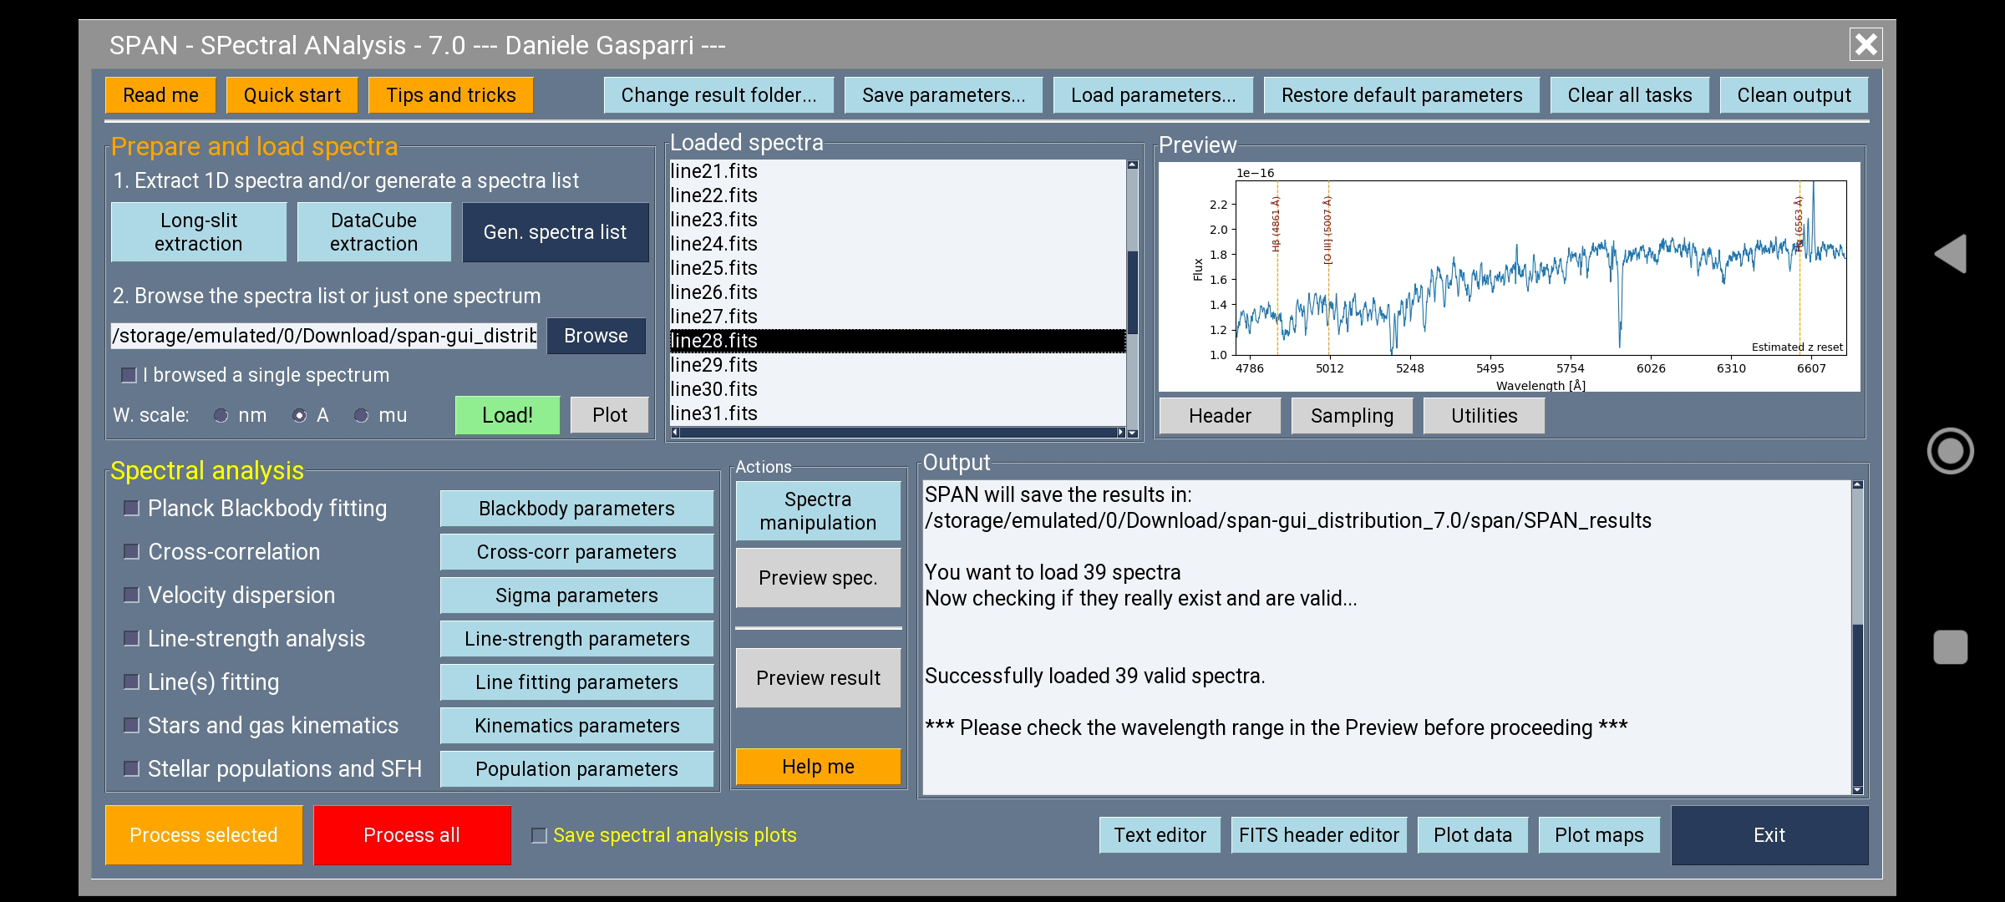Select nm wavelength scale radio
The height and width of the screenshot is (902, 2005).
click(x=221, y=415)
